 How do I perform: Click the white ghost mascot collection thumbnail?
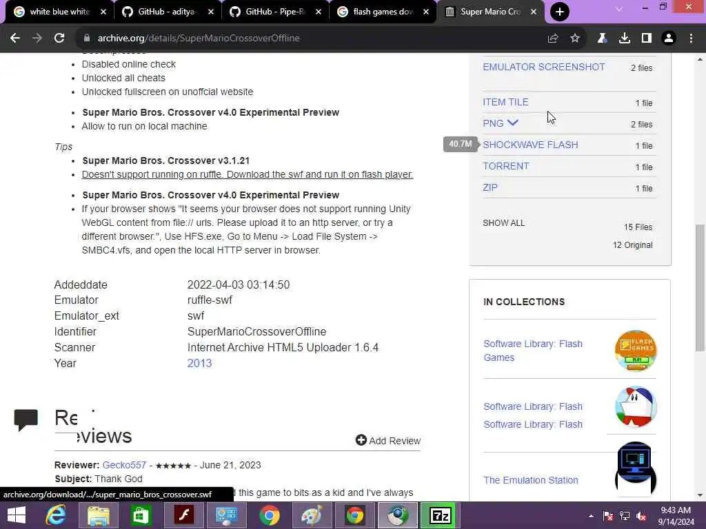click(636, 406)
